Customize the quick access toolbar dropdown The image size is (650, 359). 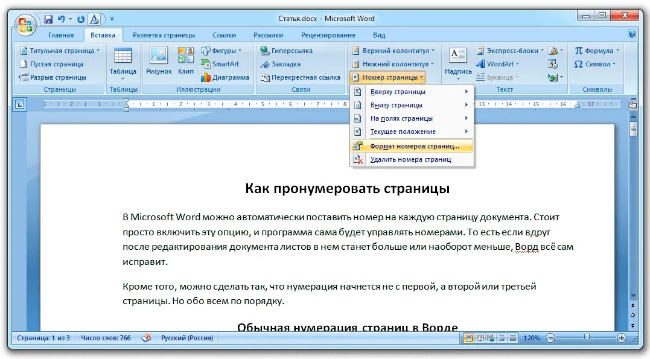(112, 19)
